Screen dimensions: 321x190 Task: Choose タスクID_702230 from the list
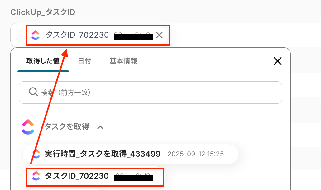click(x=95, y=177)
